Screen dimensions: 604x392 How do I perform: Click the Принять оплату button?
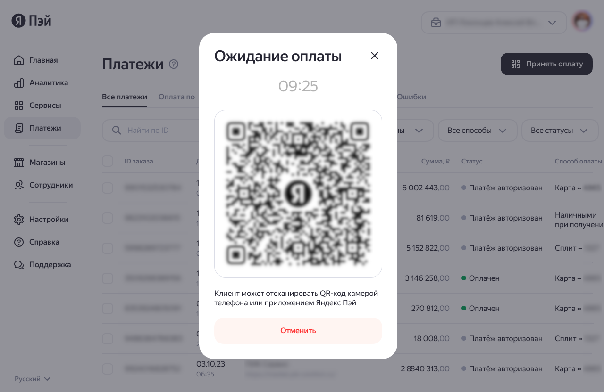pos(546,64)
